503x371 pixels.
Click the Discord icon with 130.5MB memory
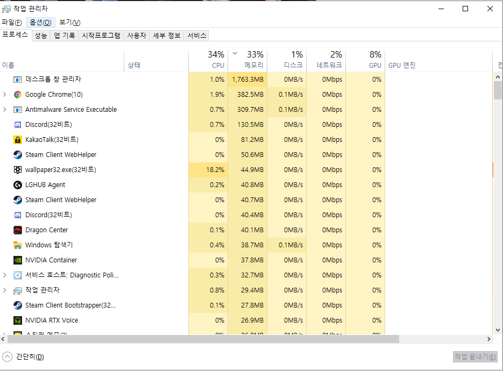18,125
